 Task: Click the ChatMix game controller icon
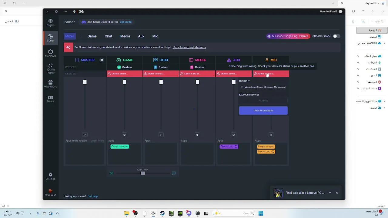[x=112, y=173]
